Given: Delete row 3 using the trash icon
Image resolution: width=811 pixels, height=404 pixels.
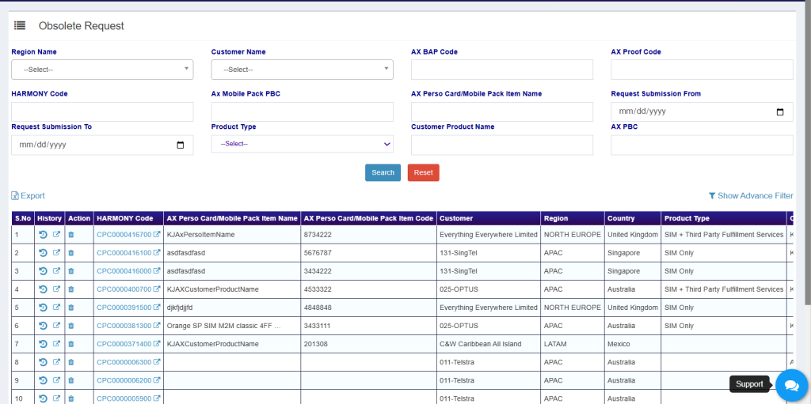Looking at the screenshot, I should pos(70,271).
